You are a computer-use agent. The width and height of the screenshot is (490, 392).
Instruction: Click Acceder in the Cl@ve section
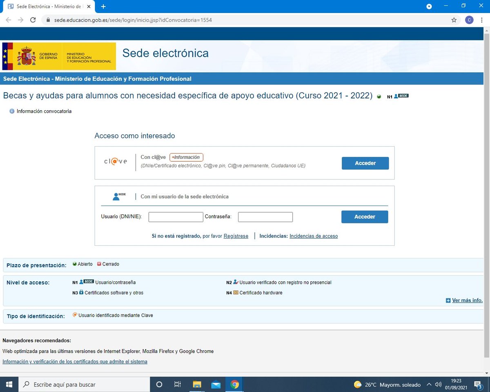click(x=365, y=163)
